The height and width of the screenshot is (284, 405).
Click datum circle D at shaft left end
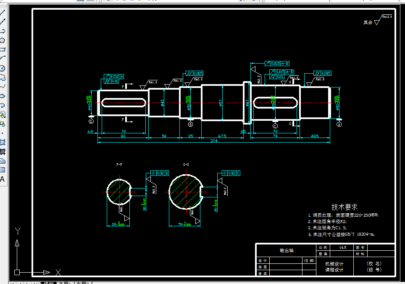point(91,121)
